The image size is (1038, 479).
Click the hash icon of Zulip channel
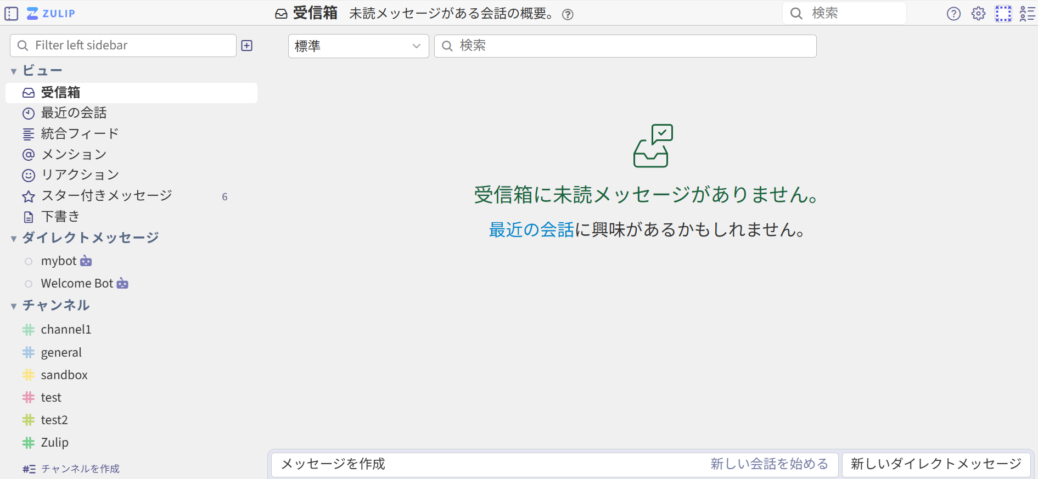click(x=29, y=442)
